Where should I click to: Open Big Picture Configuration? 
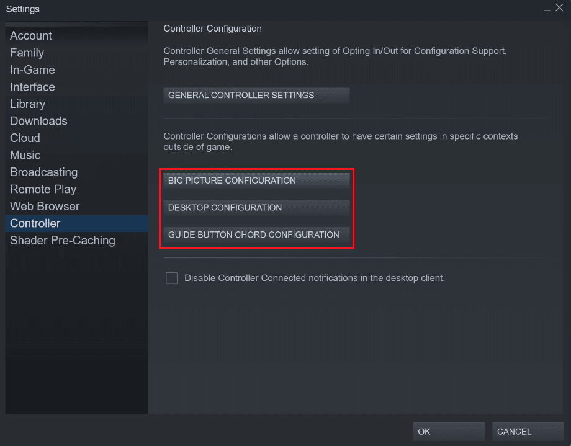256,181
